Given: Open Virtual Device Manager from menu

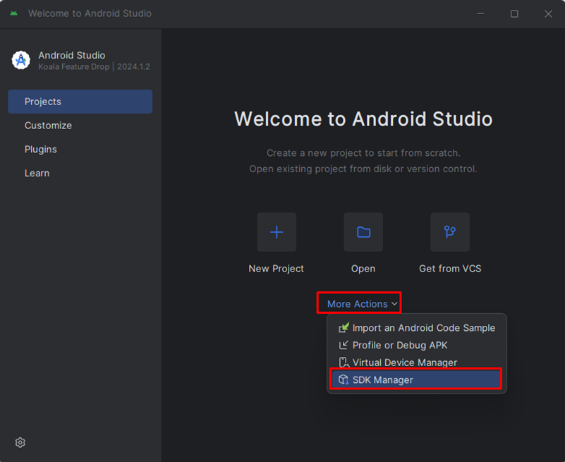Looking at the screenshot, I should coord(417,362).
